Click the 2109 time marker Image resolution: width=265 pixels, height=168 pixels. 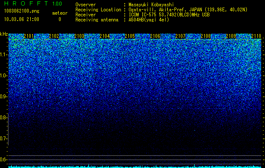click(x=231, y=36)
